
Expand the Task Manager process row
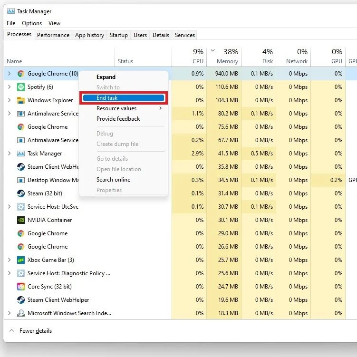coord(9,154)
